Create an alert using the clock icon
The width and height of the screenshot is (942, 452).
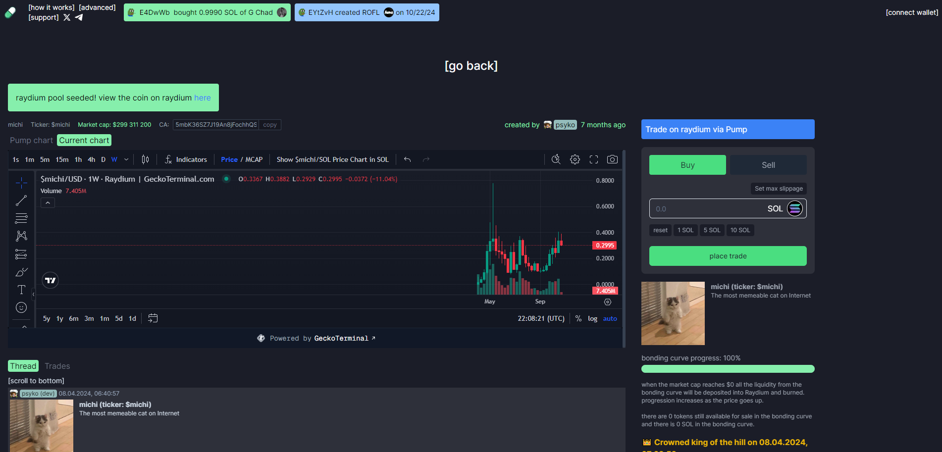[556, 159]
